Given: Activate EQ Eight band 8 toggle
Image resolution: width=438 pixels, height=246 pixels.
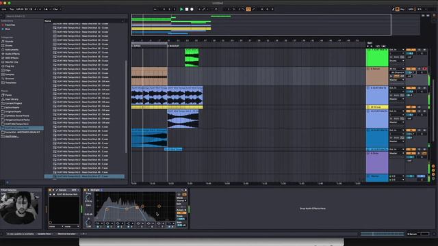Looking at the screenshot, I should tap(168, 227).
